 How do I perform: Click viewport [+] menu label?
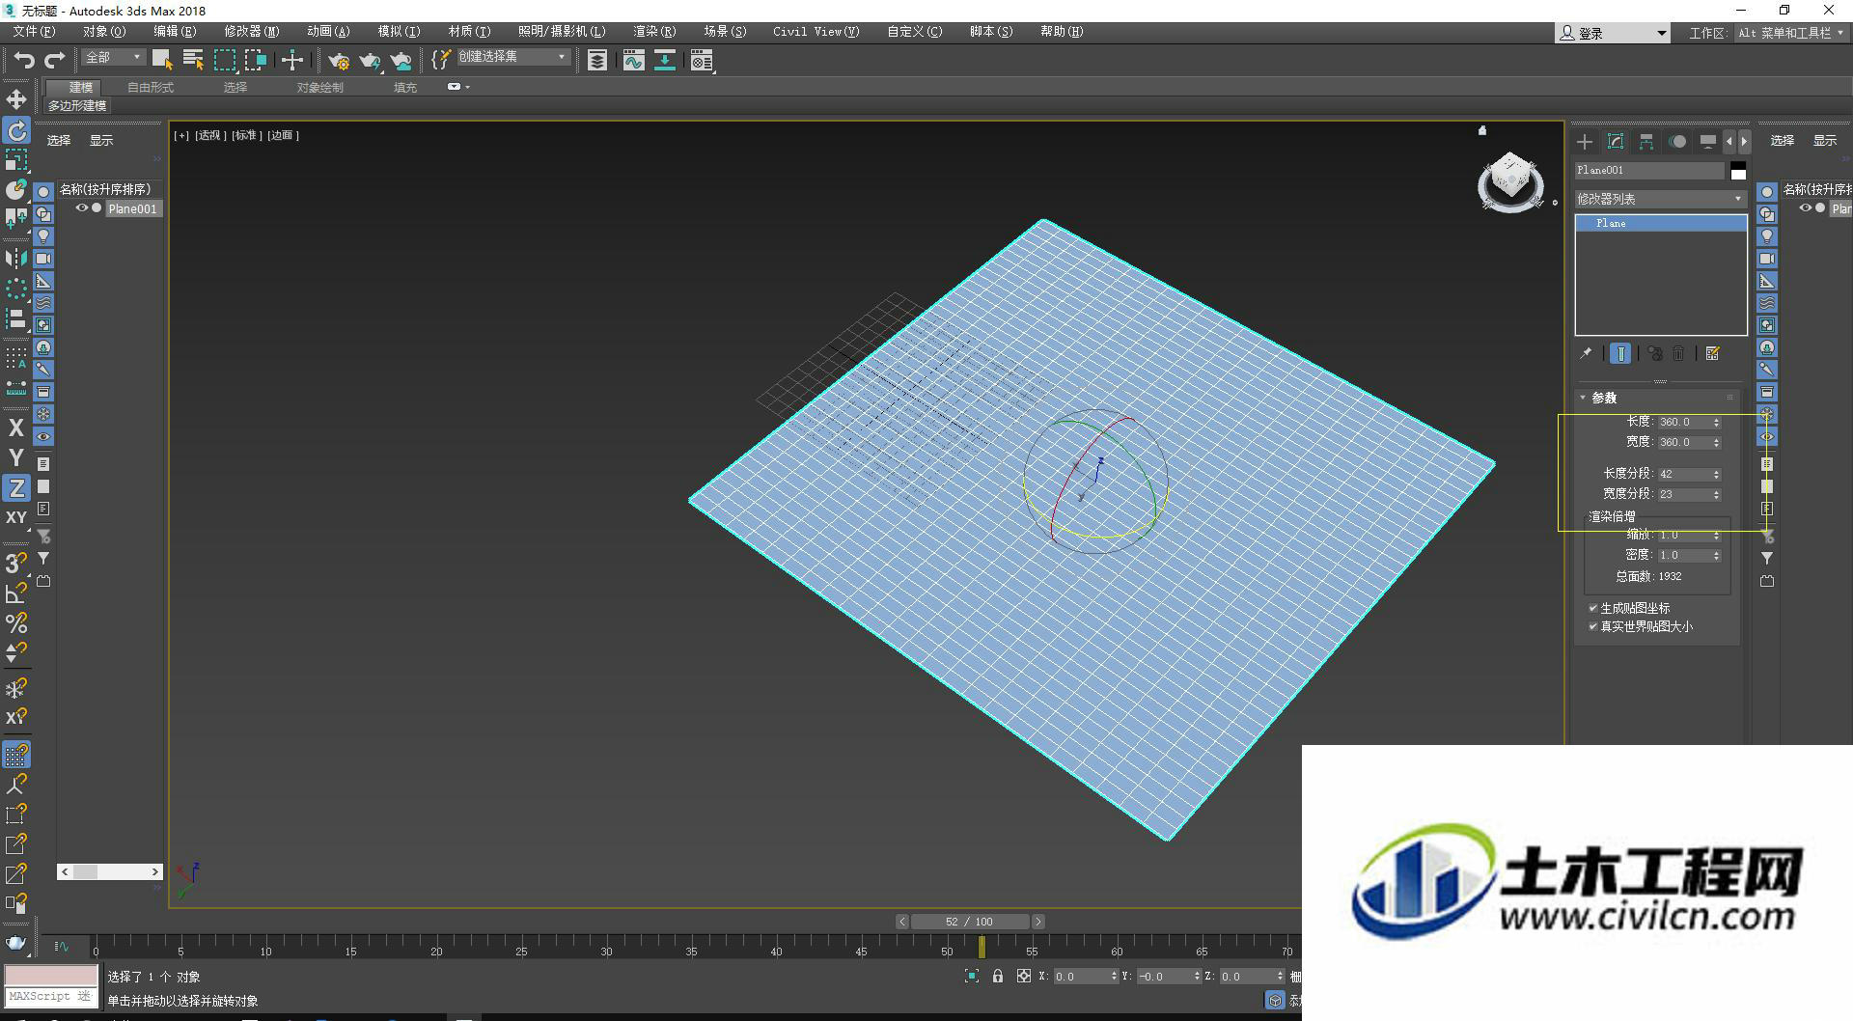pos(181,135)
